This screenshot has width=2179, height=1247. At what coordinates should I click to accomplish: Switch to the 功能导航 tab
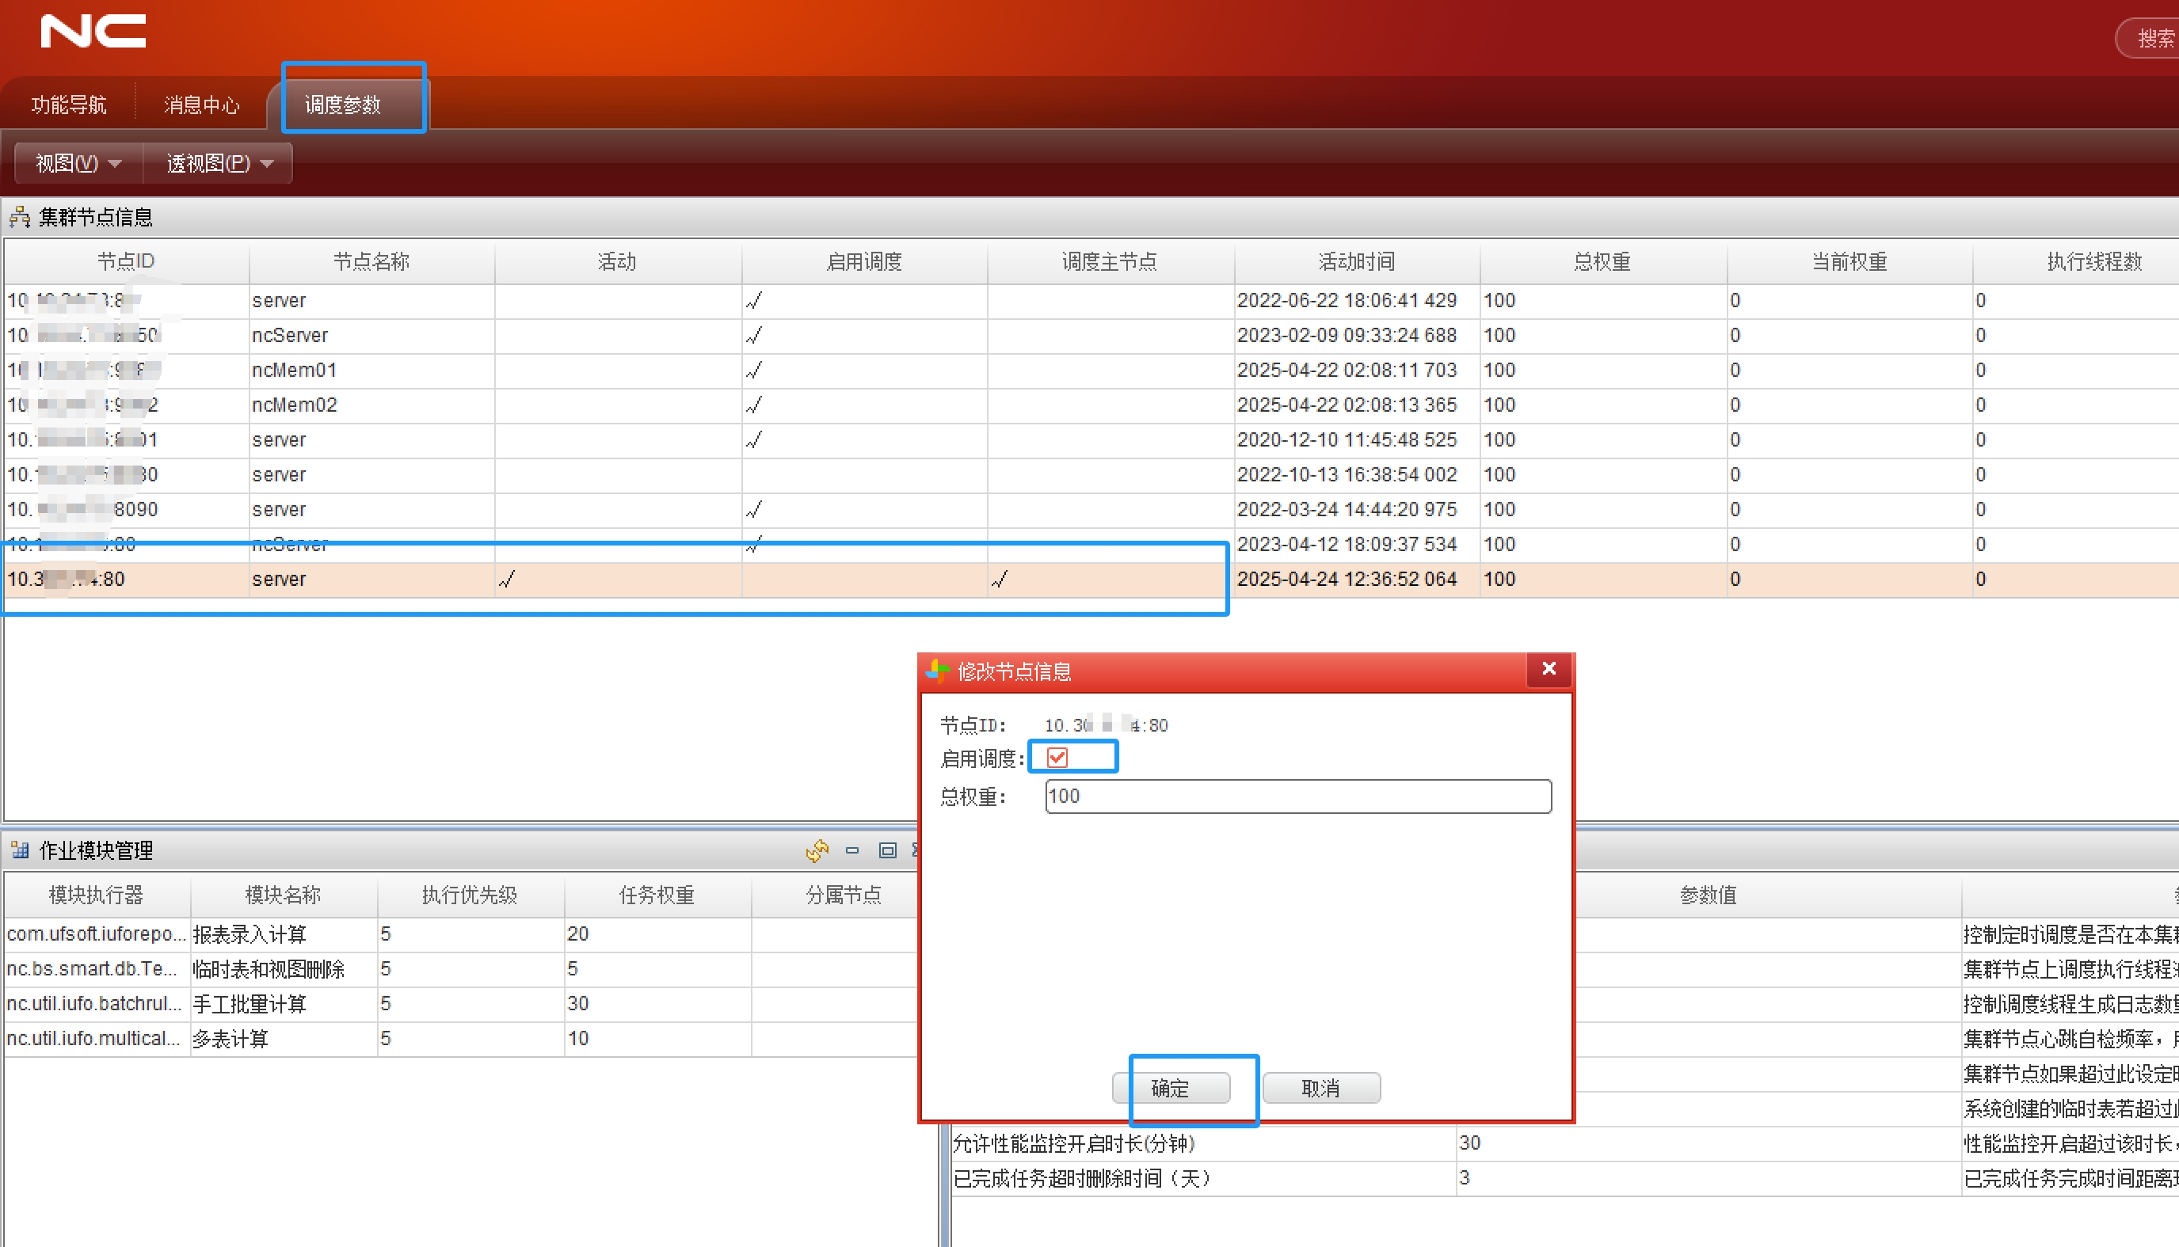pos(69,105)
